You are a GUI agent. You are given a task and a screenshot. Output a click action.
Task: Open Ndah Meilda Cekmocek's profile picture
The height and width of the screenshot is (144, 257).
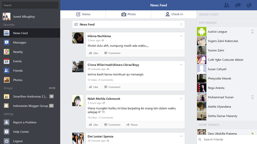(78, 101)
